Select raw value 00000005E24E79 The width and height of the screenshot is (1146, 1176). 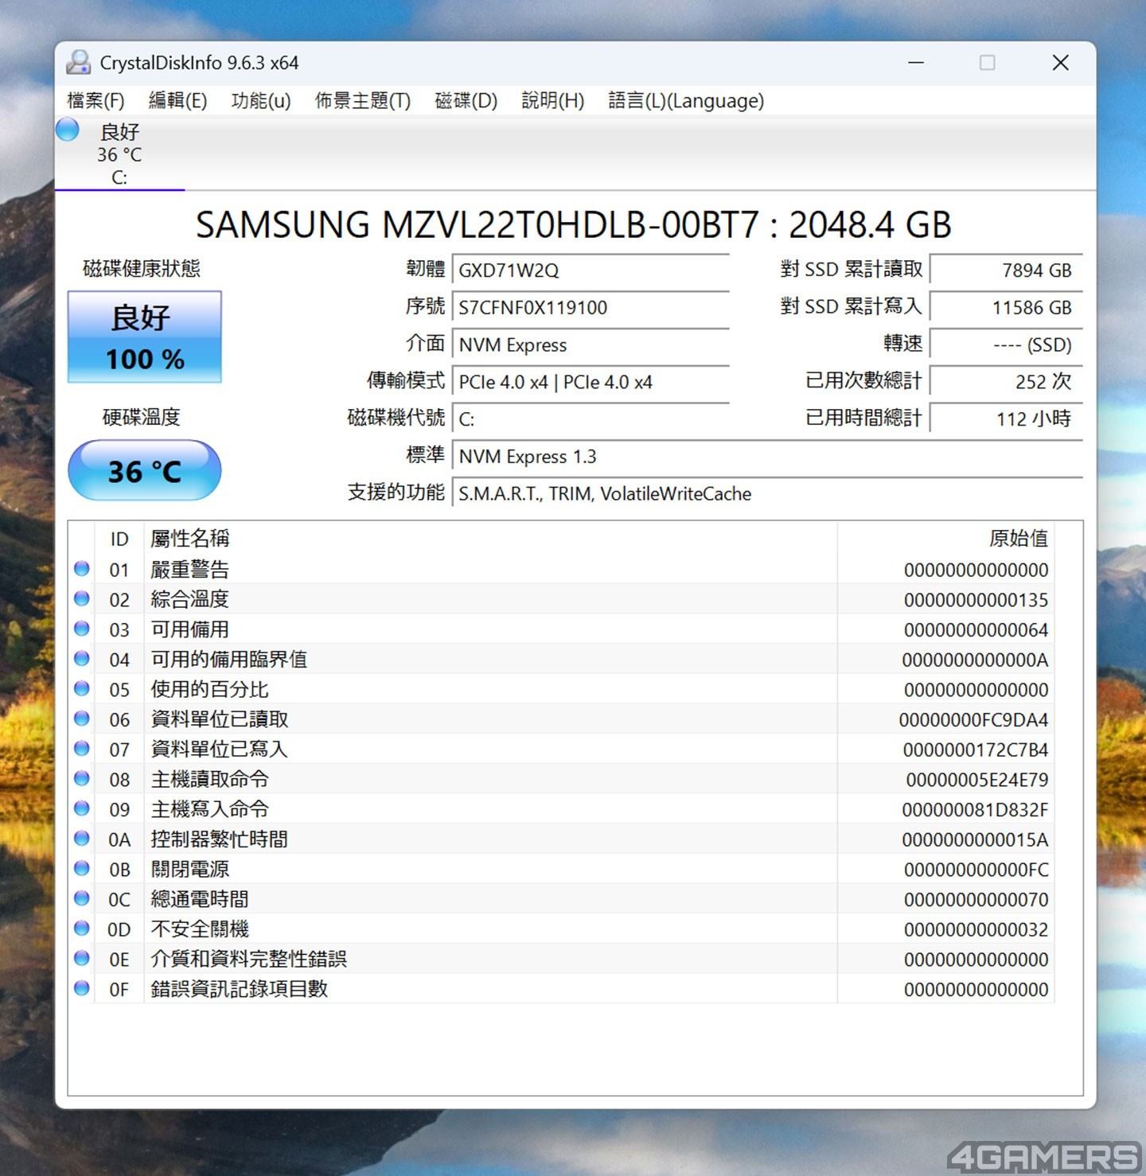[977, 780]
